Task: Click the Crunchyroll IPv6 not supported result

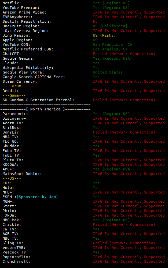Action: click(129, 261)
